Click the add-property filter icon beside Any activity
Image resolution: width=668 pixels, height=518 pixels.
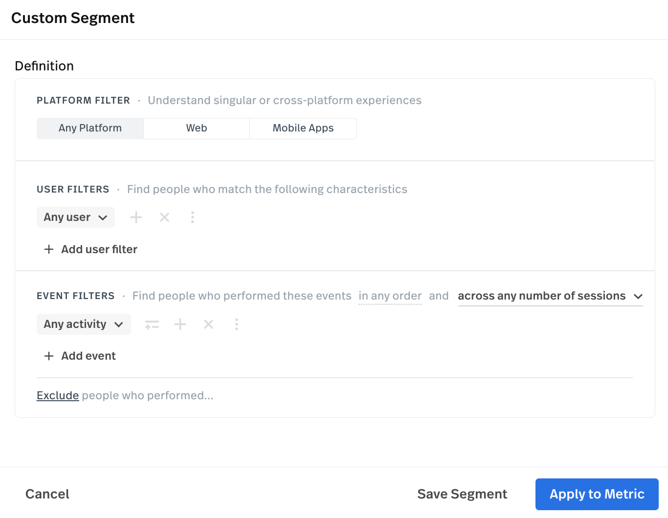pos(152,324)
